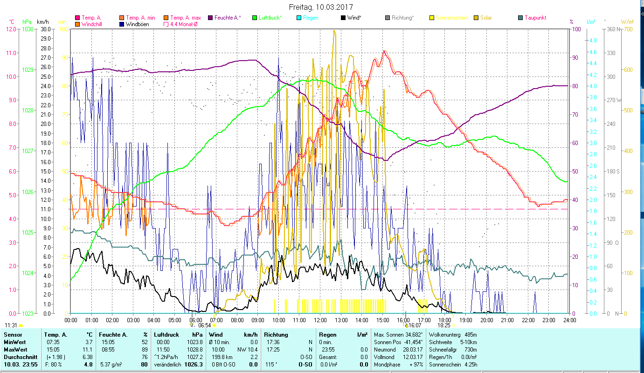Click the yellow Sonnenschein legend swatch
Image resolution: width=644 pixels, height=373 pixels.
tap(431, 18)
